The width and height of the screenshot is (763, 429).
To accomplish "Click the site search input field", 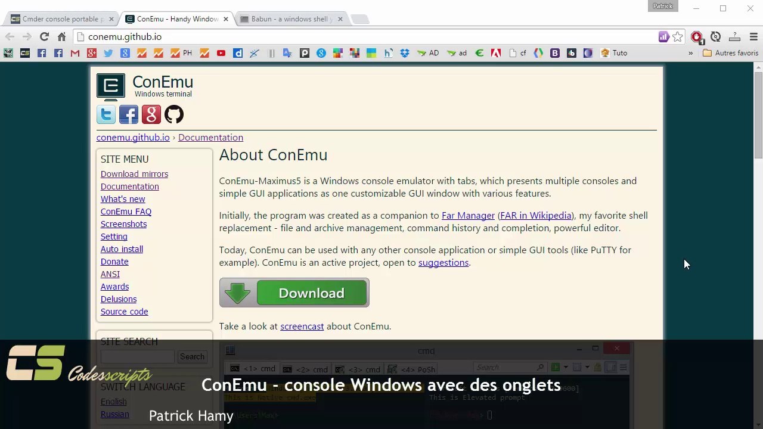I will (x=138, y=356).
